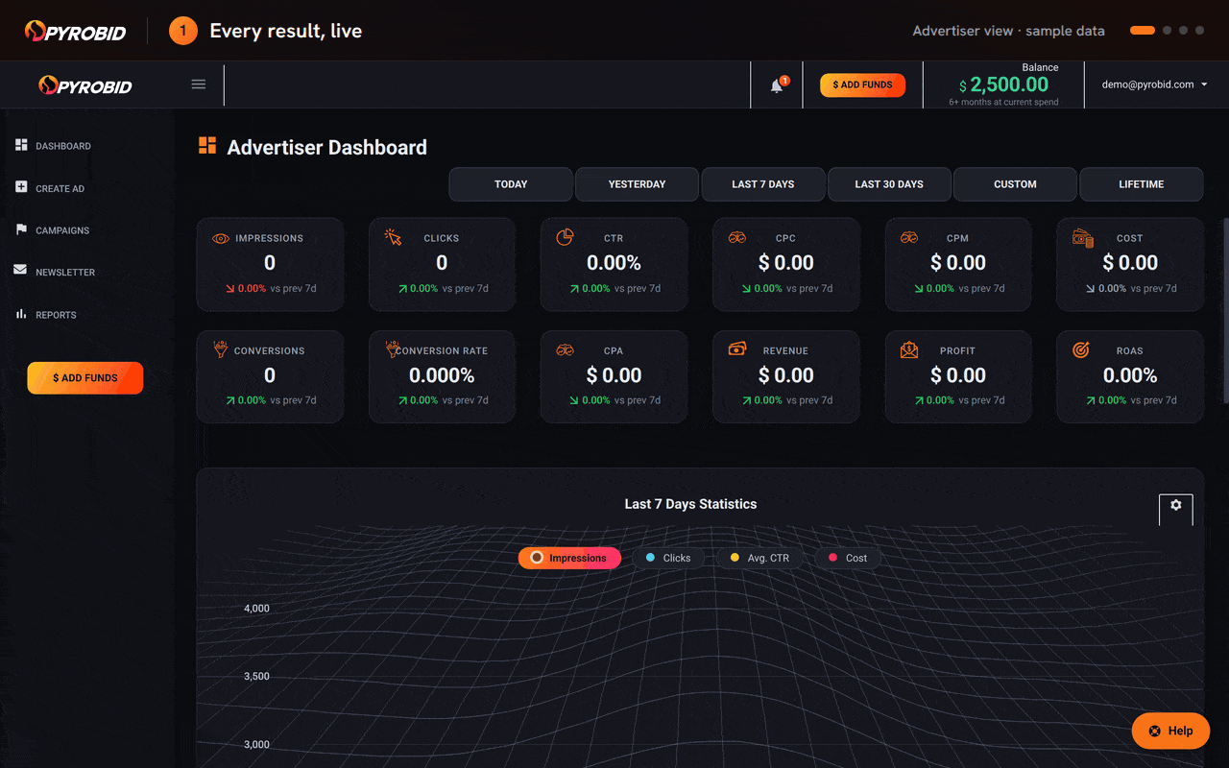The height and width of the screenshot is (768, 1229).
Task: Toggle the Avg. CTR chart series
Action: [759, 558]
